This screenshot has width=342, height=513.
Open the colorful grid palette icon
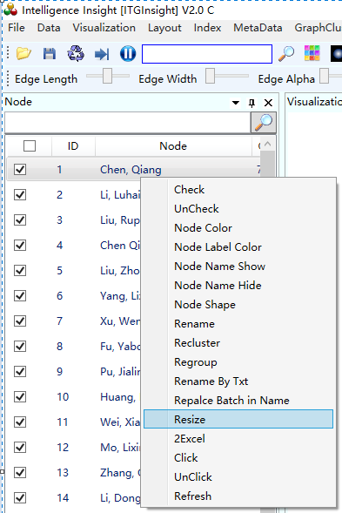(312, 53)
